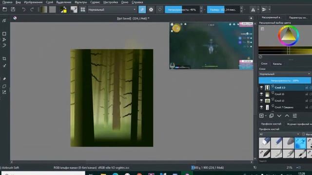Hide layer Слой 12 with eye icon

point(261,87)
